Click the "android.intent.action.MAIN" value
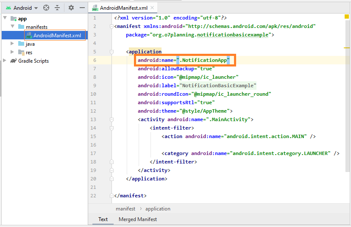351x227 pixels. coord(265,136)
